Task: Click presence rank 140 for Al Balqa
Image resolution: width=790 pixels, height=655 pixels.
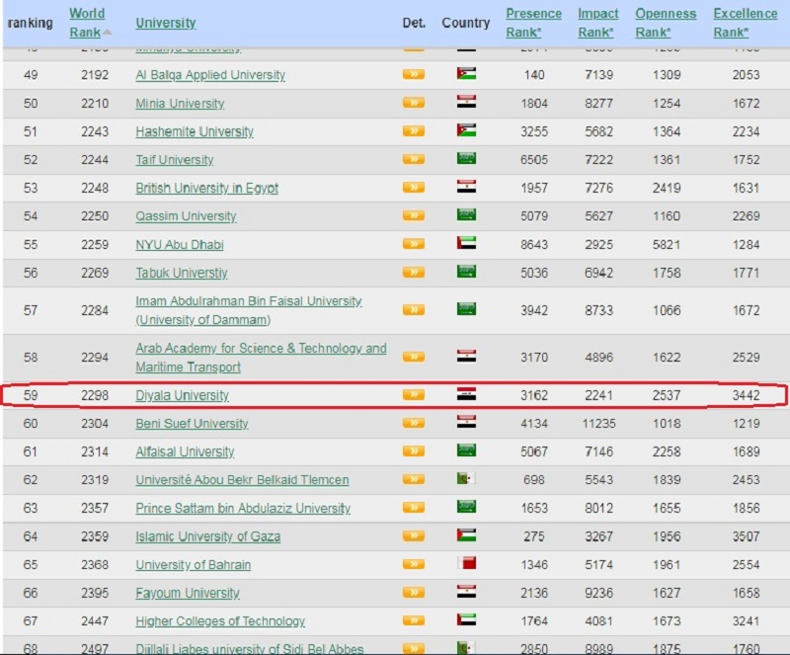Action: pos(534,75)
